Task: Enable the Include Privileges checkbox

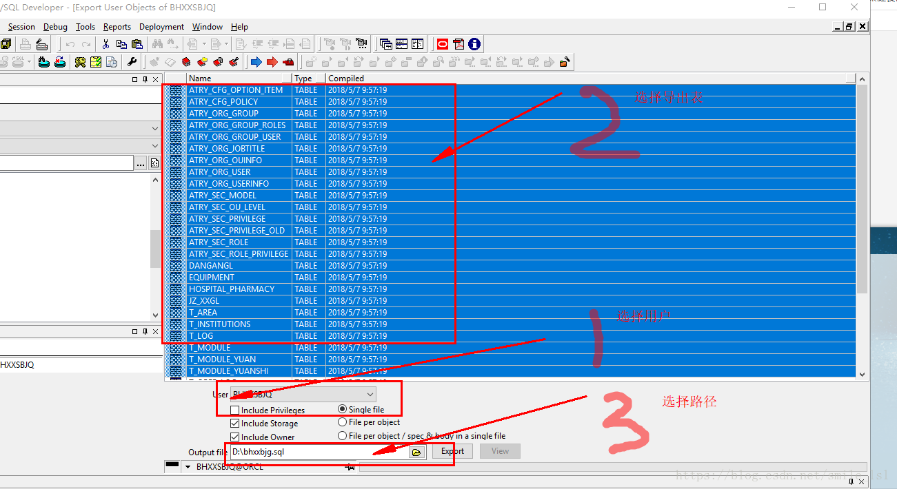Action: click(x=235, y=410)
